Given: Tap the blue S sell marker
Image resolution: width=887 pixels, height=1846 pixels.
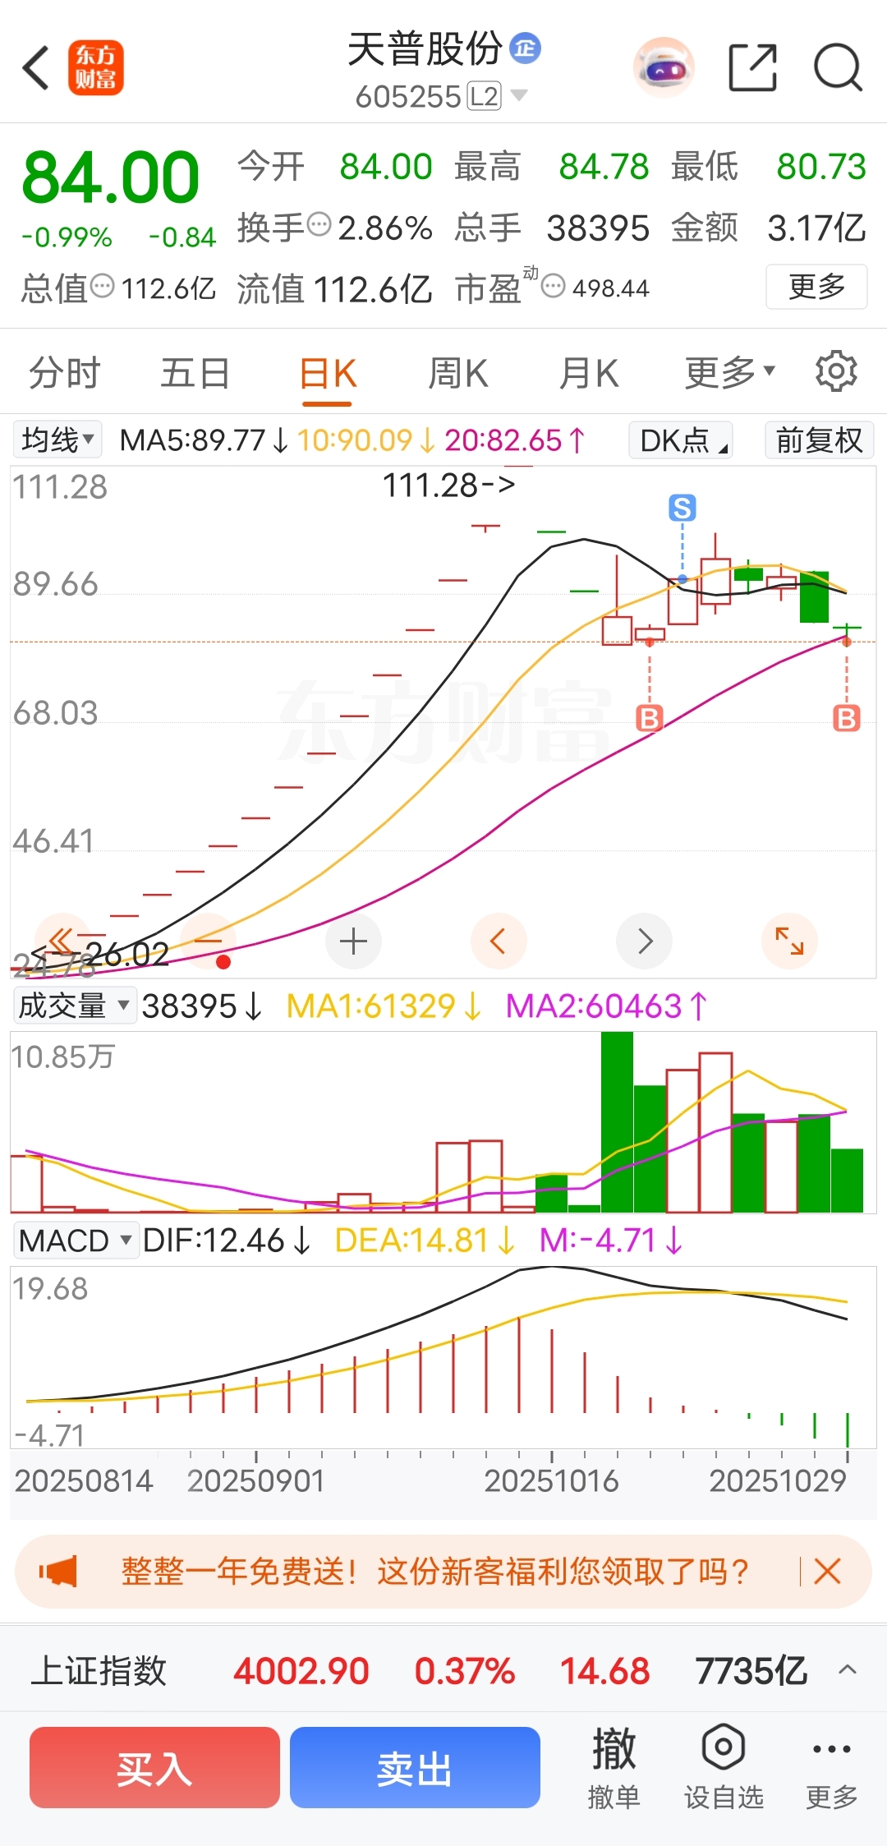Looking at the screenshot, I should (682, 508).
